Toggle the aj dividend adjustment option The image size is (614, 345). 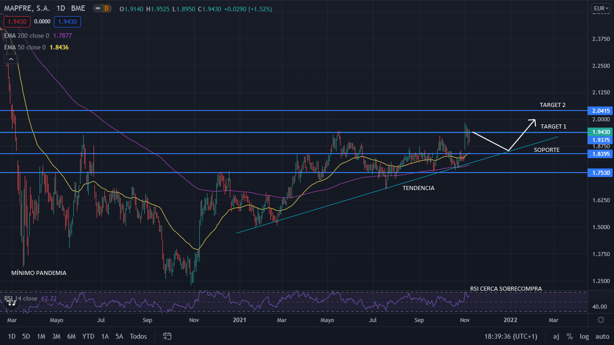[x=556, y=336]
